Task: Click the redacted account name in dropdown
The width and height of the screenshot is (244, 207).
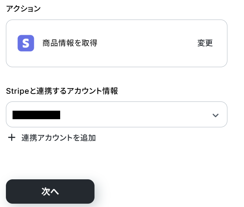Action: click(x=36, y=115)
